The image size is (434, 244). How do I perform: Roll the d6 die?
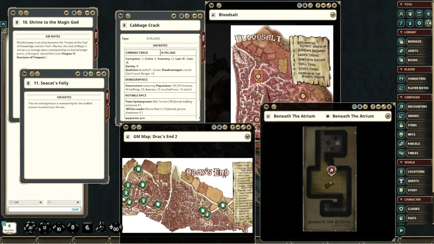coord(87,227)
